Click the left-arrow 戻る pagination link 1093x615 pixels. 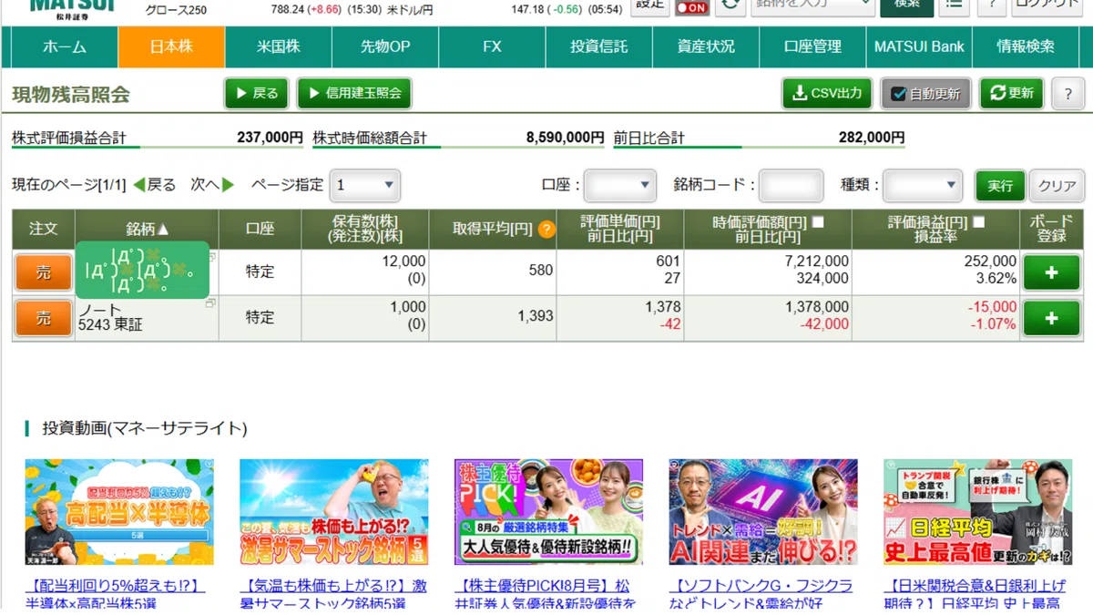point(154,185)
